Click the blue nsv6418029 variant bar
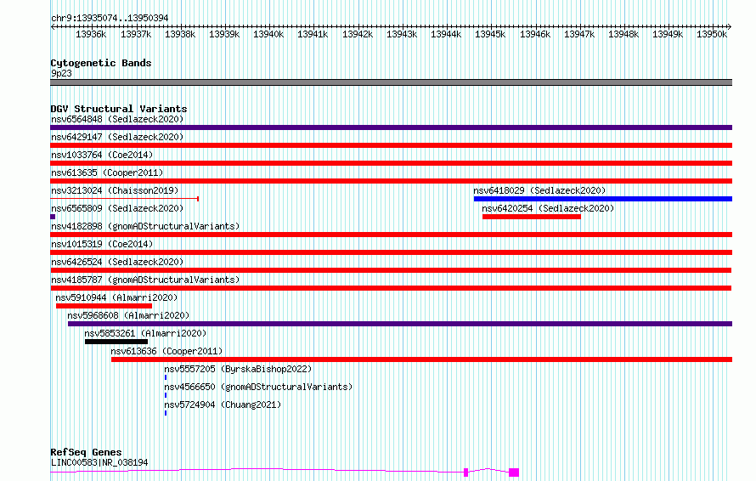 tap(603, 199)
